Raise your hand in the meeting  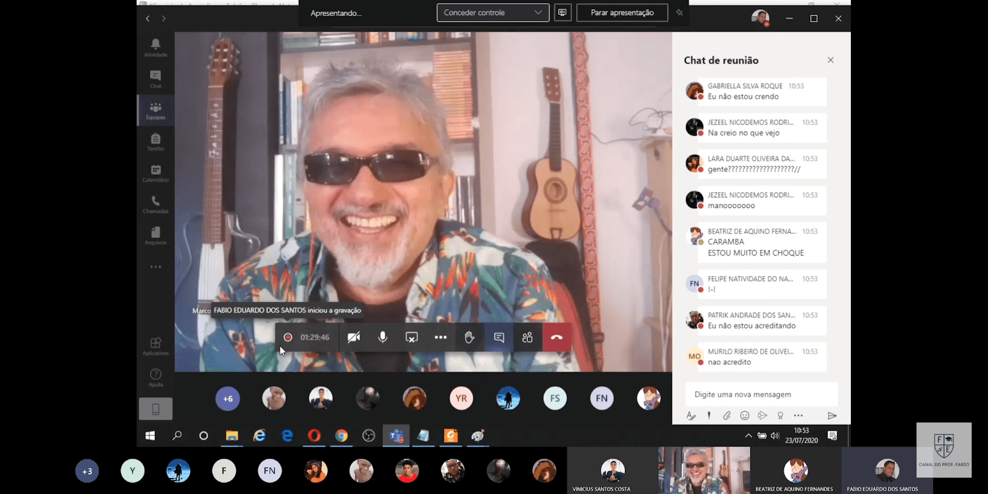pyautogui.click(x=469, y=337)
